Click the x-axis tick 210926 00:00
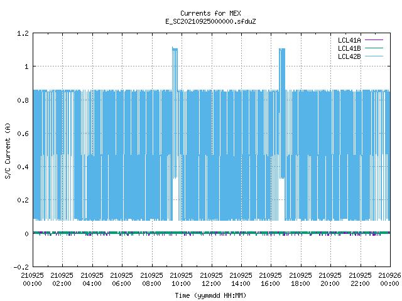The height and width of the screenshot is (301, 402). coord(389,279)
